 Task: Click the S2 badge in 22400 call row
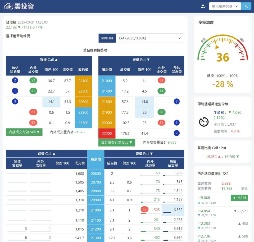pos(33,80)
